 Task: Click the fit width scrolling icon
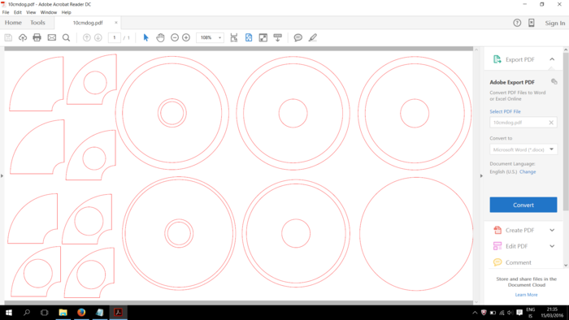click(234, 37)
